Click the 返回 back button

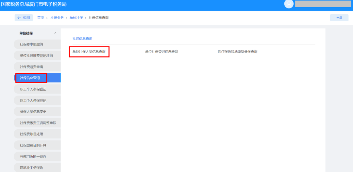click(x=24, y=18)
